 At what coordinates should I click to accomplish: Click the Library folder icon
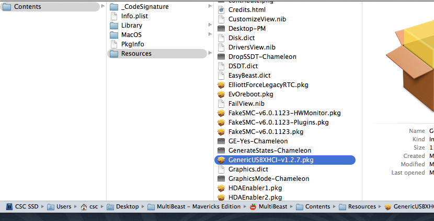click(x=114, y=26)
